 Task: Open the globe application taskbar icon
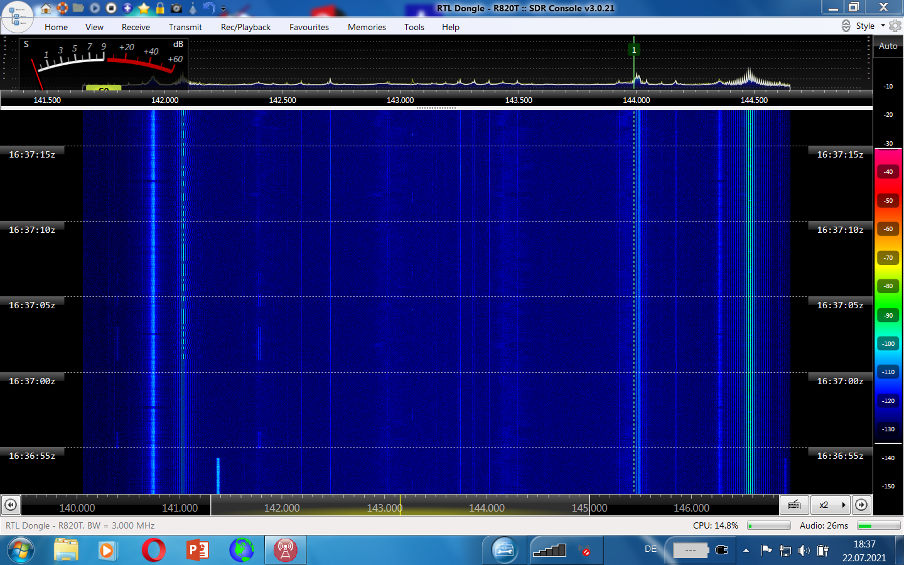[241, 551]
